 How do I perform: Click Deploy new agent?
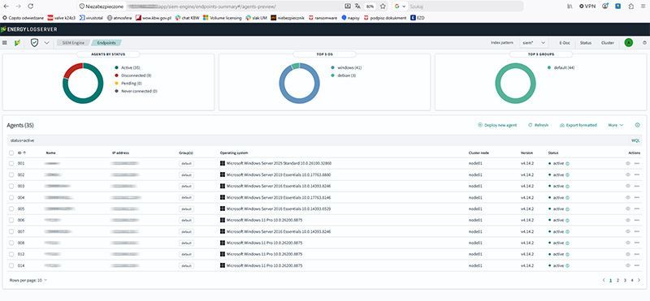click(497, 125)
